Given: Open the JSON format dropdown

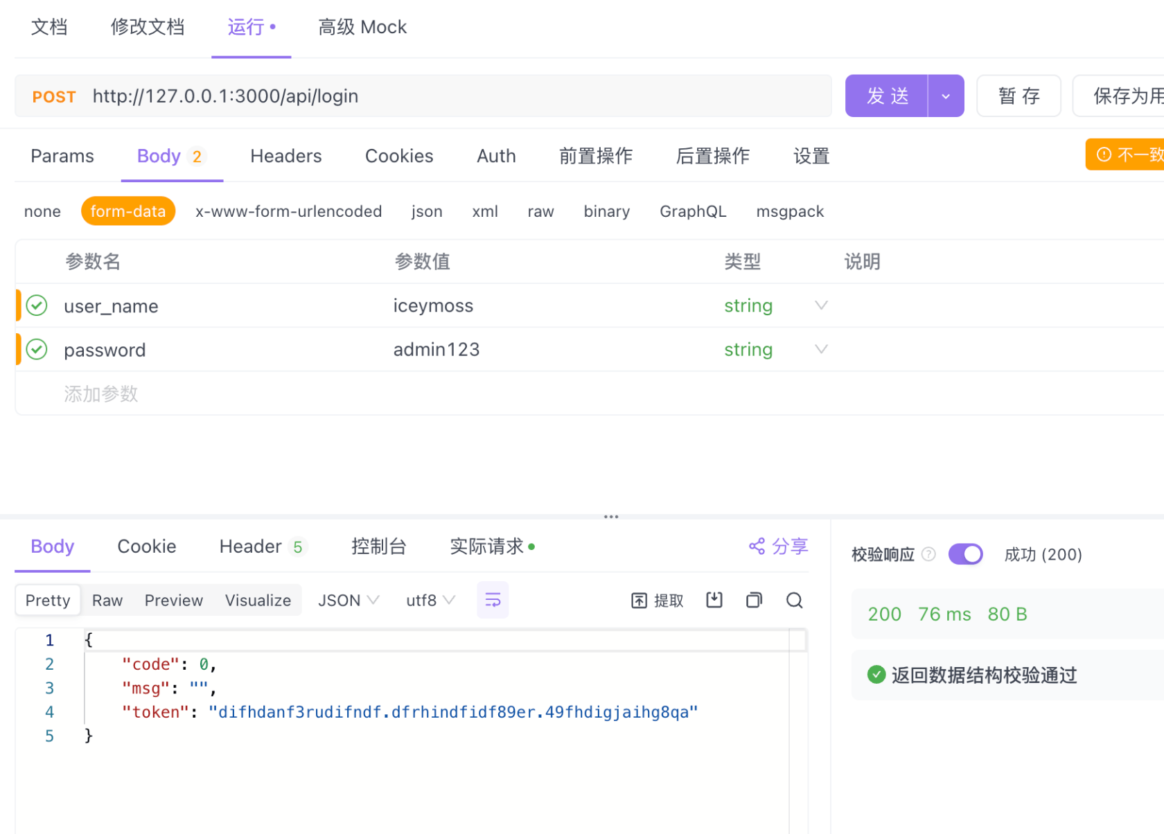Looking at the screenshot, I should point(349,600).
